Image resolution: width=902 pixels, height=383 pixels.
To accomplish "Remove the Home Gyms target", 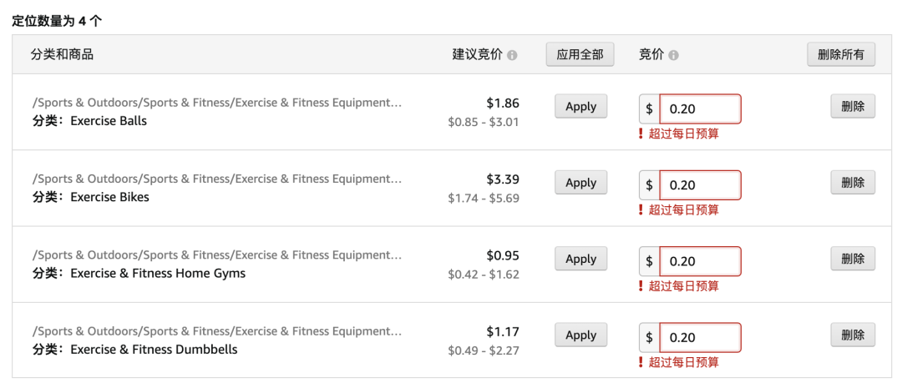I will [x=852, y=259].
